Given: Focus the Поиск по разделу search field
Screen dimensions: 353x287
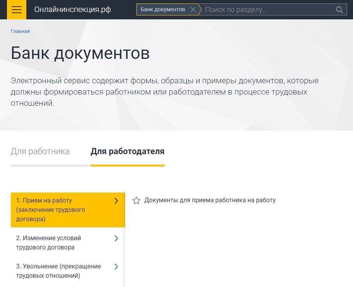Looking at the screenshot, I should coord(267,10).
